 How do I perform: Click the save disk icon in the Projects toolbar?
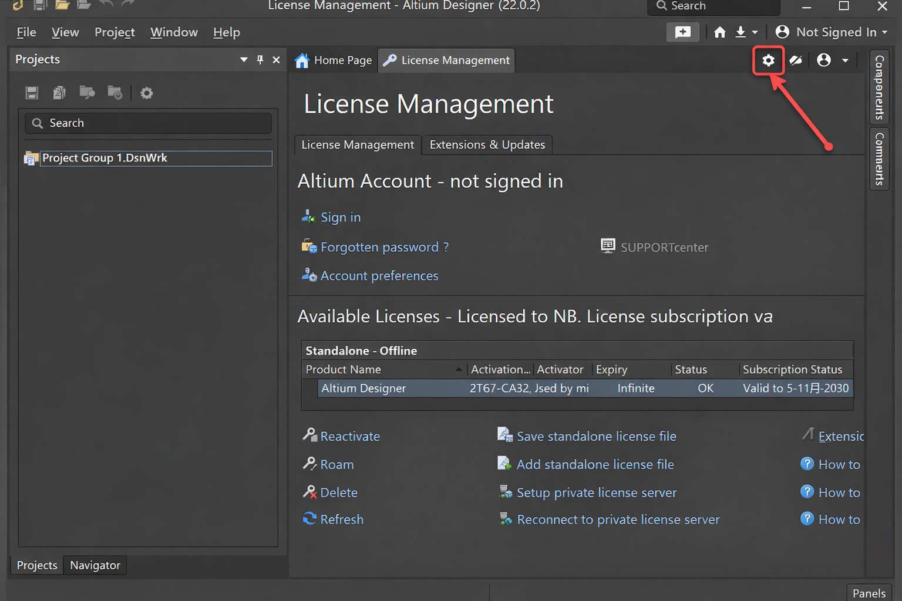32,93
